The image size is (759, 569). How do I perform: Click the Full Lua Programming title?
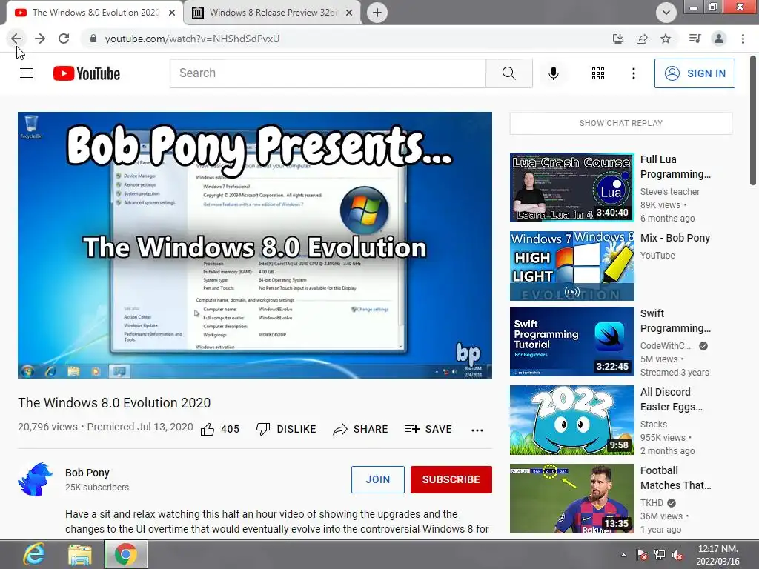tap(675, 167)
